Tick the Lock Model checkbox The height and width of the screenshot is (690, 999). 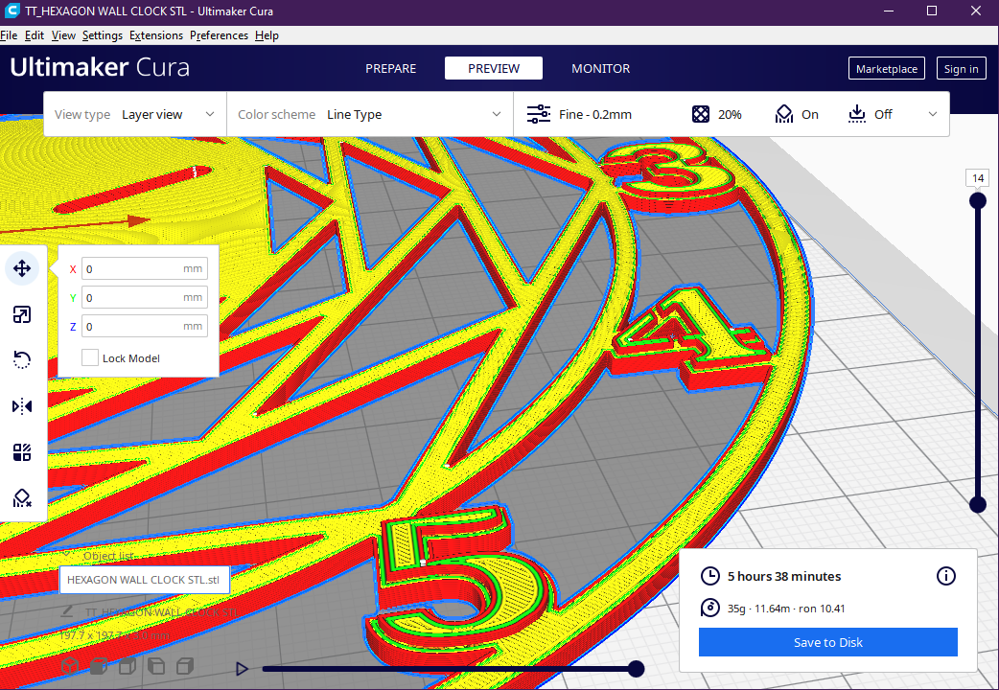pyautogui.click(x=90, y=357)
